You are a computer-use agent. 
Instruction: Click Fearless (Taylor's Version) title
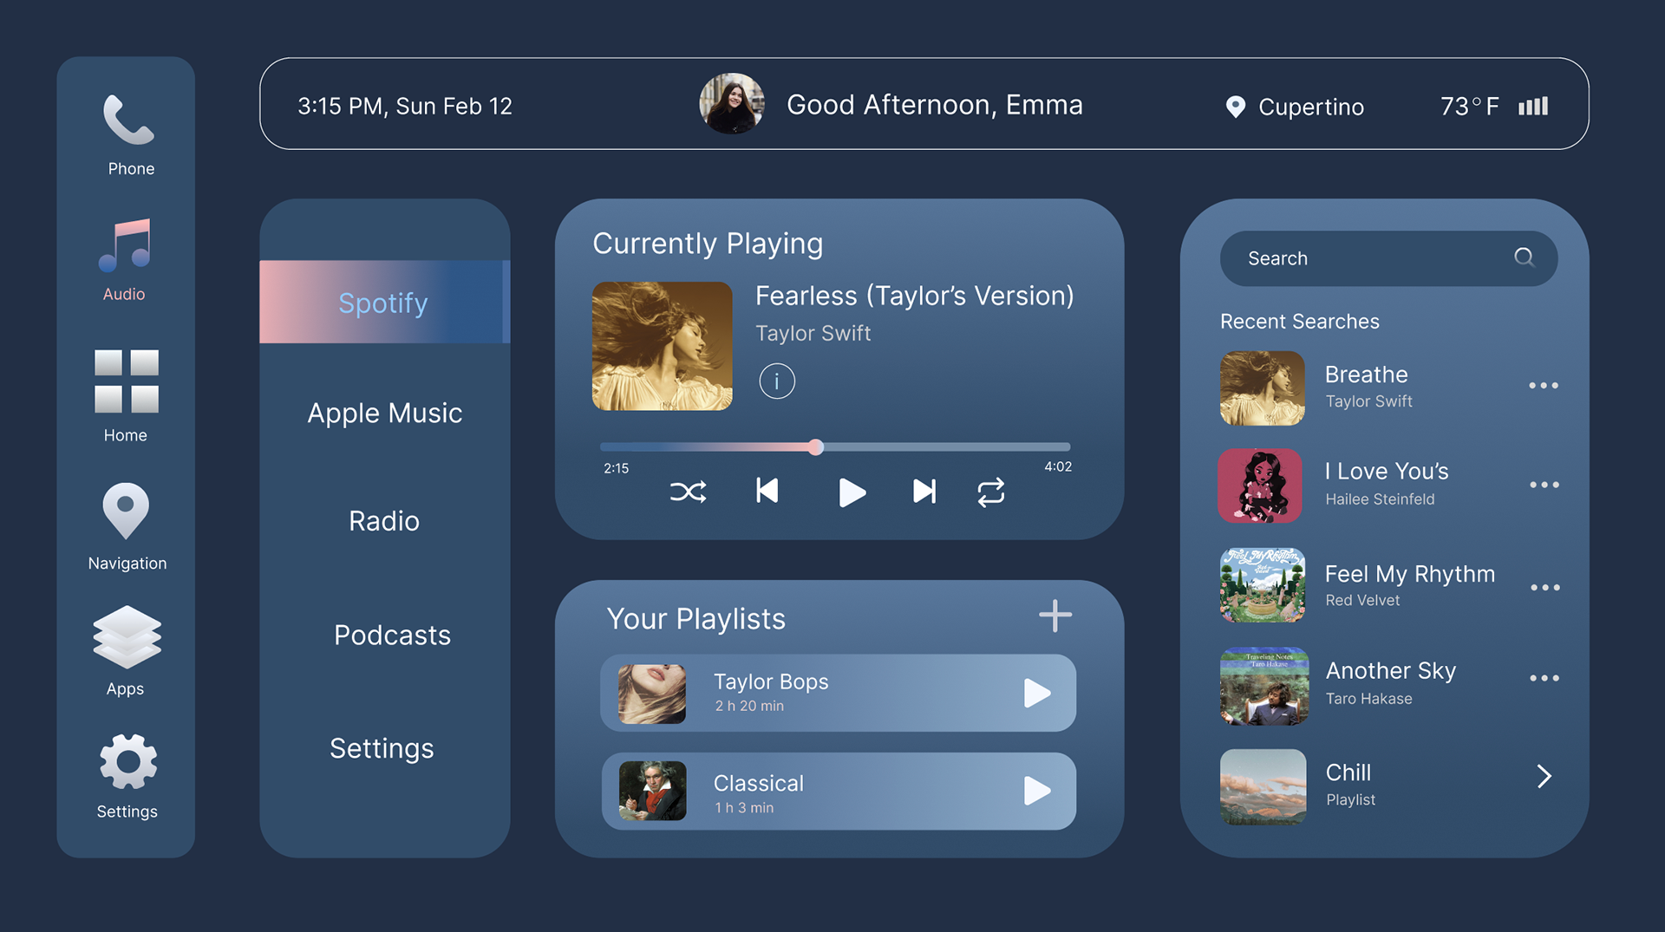[915, 296]
